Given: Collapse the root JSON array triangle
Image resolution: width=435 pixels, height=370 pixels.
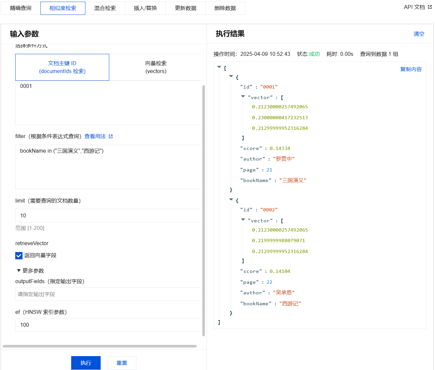Looking at the screenshot, I should click(219, 67).
